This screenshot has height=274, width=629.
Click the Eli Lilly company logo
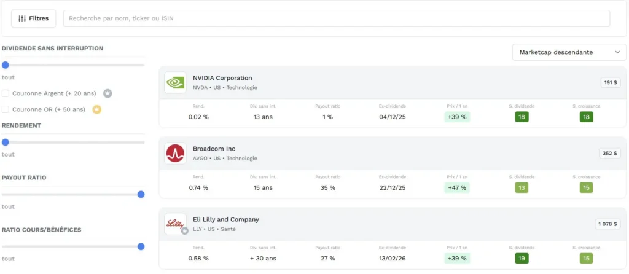pos(175,224)
